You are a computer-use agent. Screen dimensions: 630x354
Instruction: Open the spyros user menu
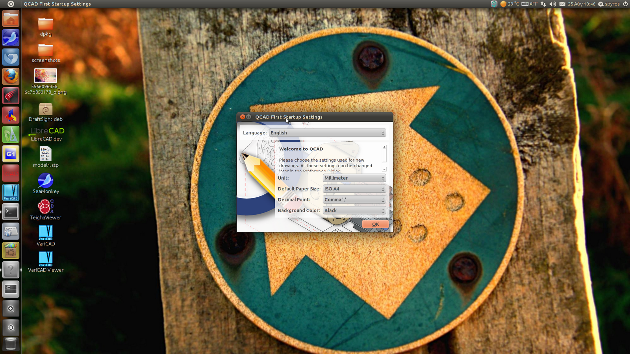[609, 4]
